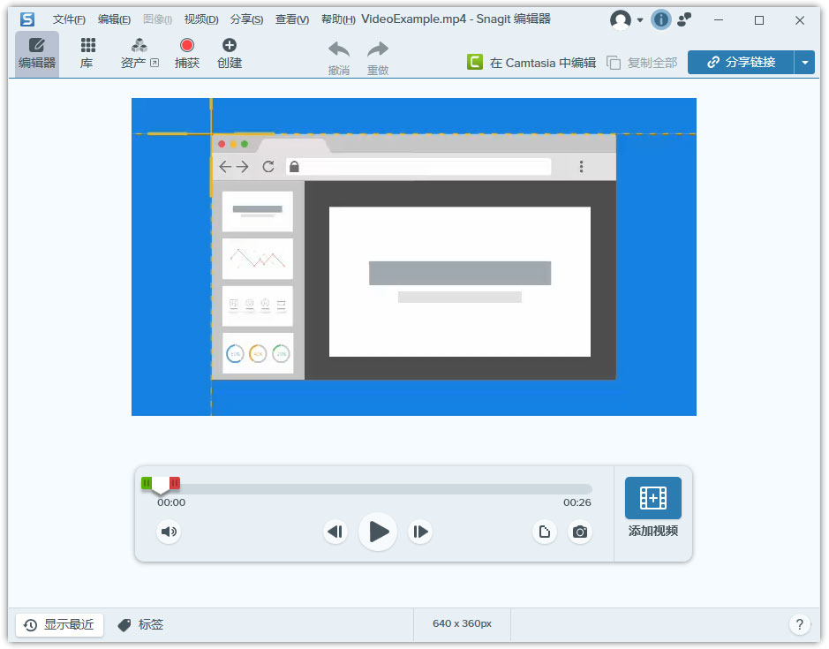Select the green start marker on the timeline
This screenshot has height=649, width=829.
point(147,483)
